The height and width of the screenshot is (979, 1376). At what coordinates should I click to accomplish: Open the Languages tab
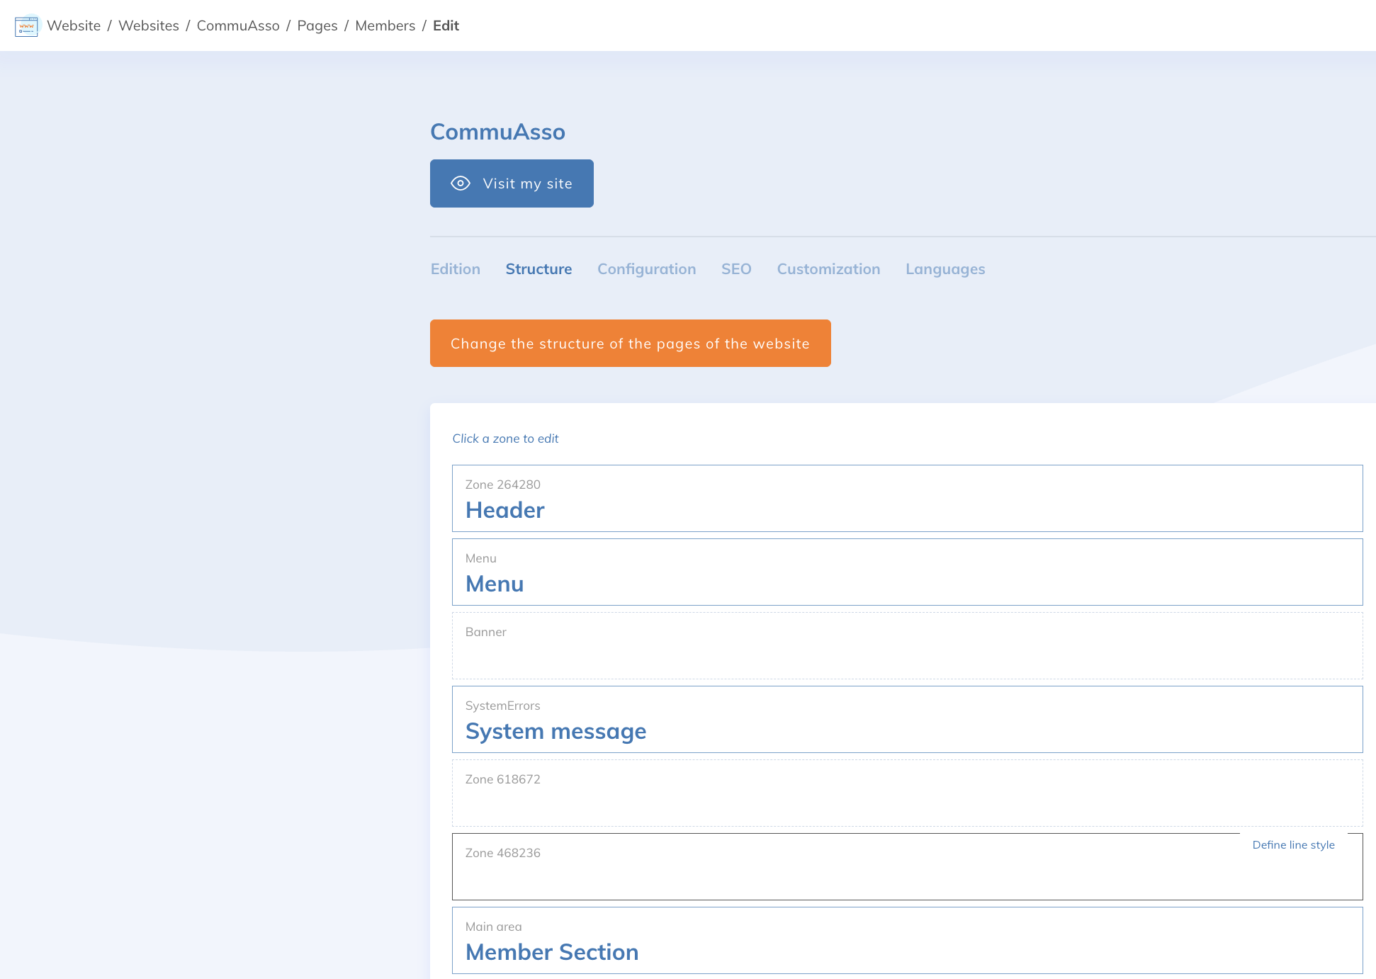pos(944,269)
